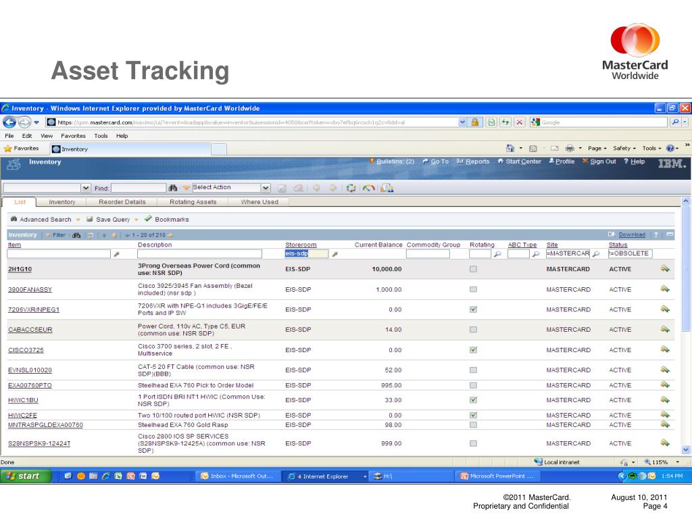
Task: Click the Google search magnifier button
Action: pos(675,122)
